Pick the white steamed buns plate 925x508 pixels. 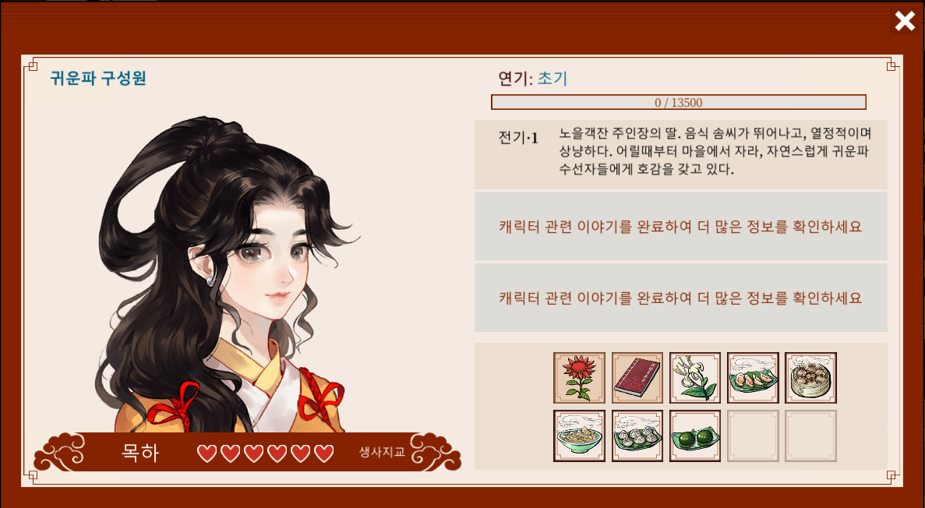[x=637, y=436]
